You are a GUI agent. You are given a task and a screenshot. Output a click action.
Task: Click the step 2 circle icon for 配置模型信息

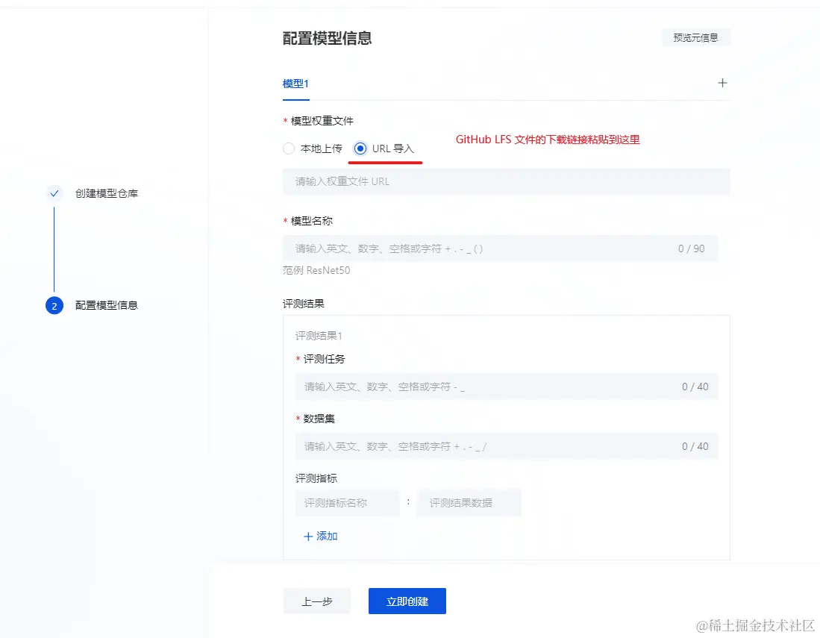(x=54, y=305)
